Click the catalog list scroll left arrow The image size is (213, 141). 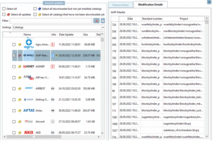5,137
